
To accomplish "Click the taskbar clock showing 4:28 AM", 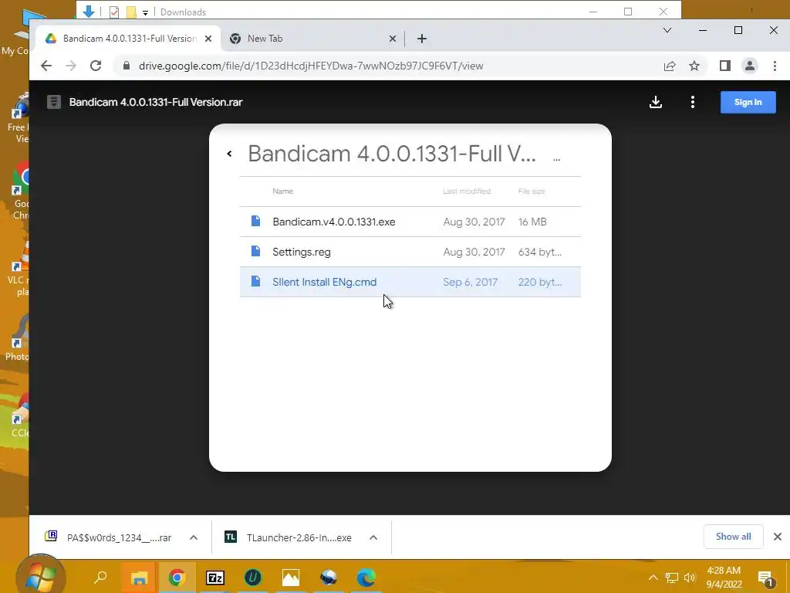I will click(x=724, y=578).
